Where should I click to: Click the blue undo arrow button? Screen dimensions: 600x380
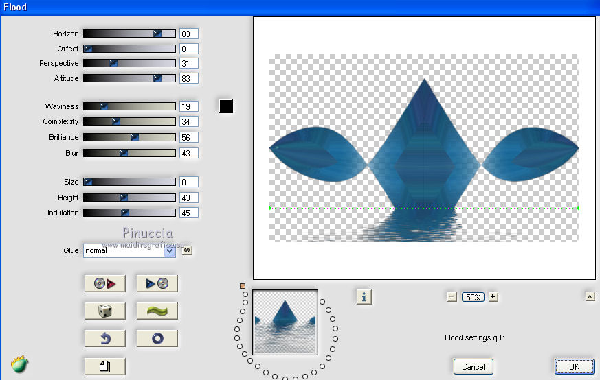(105, 338)
